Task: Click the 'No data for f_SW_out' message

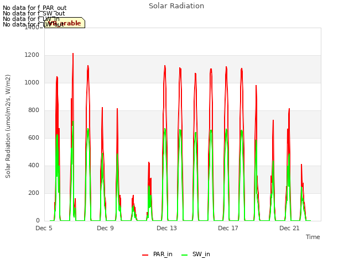Action: coord(34,13)
